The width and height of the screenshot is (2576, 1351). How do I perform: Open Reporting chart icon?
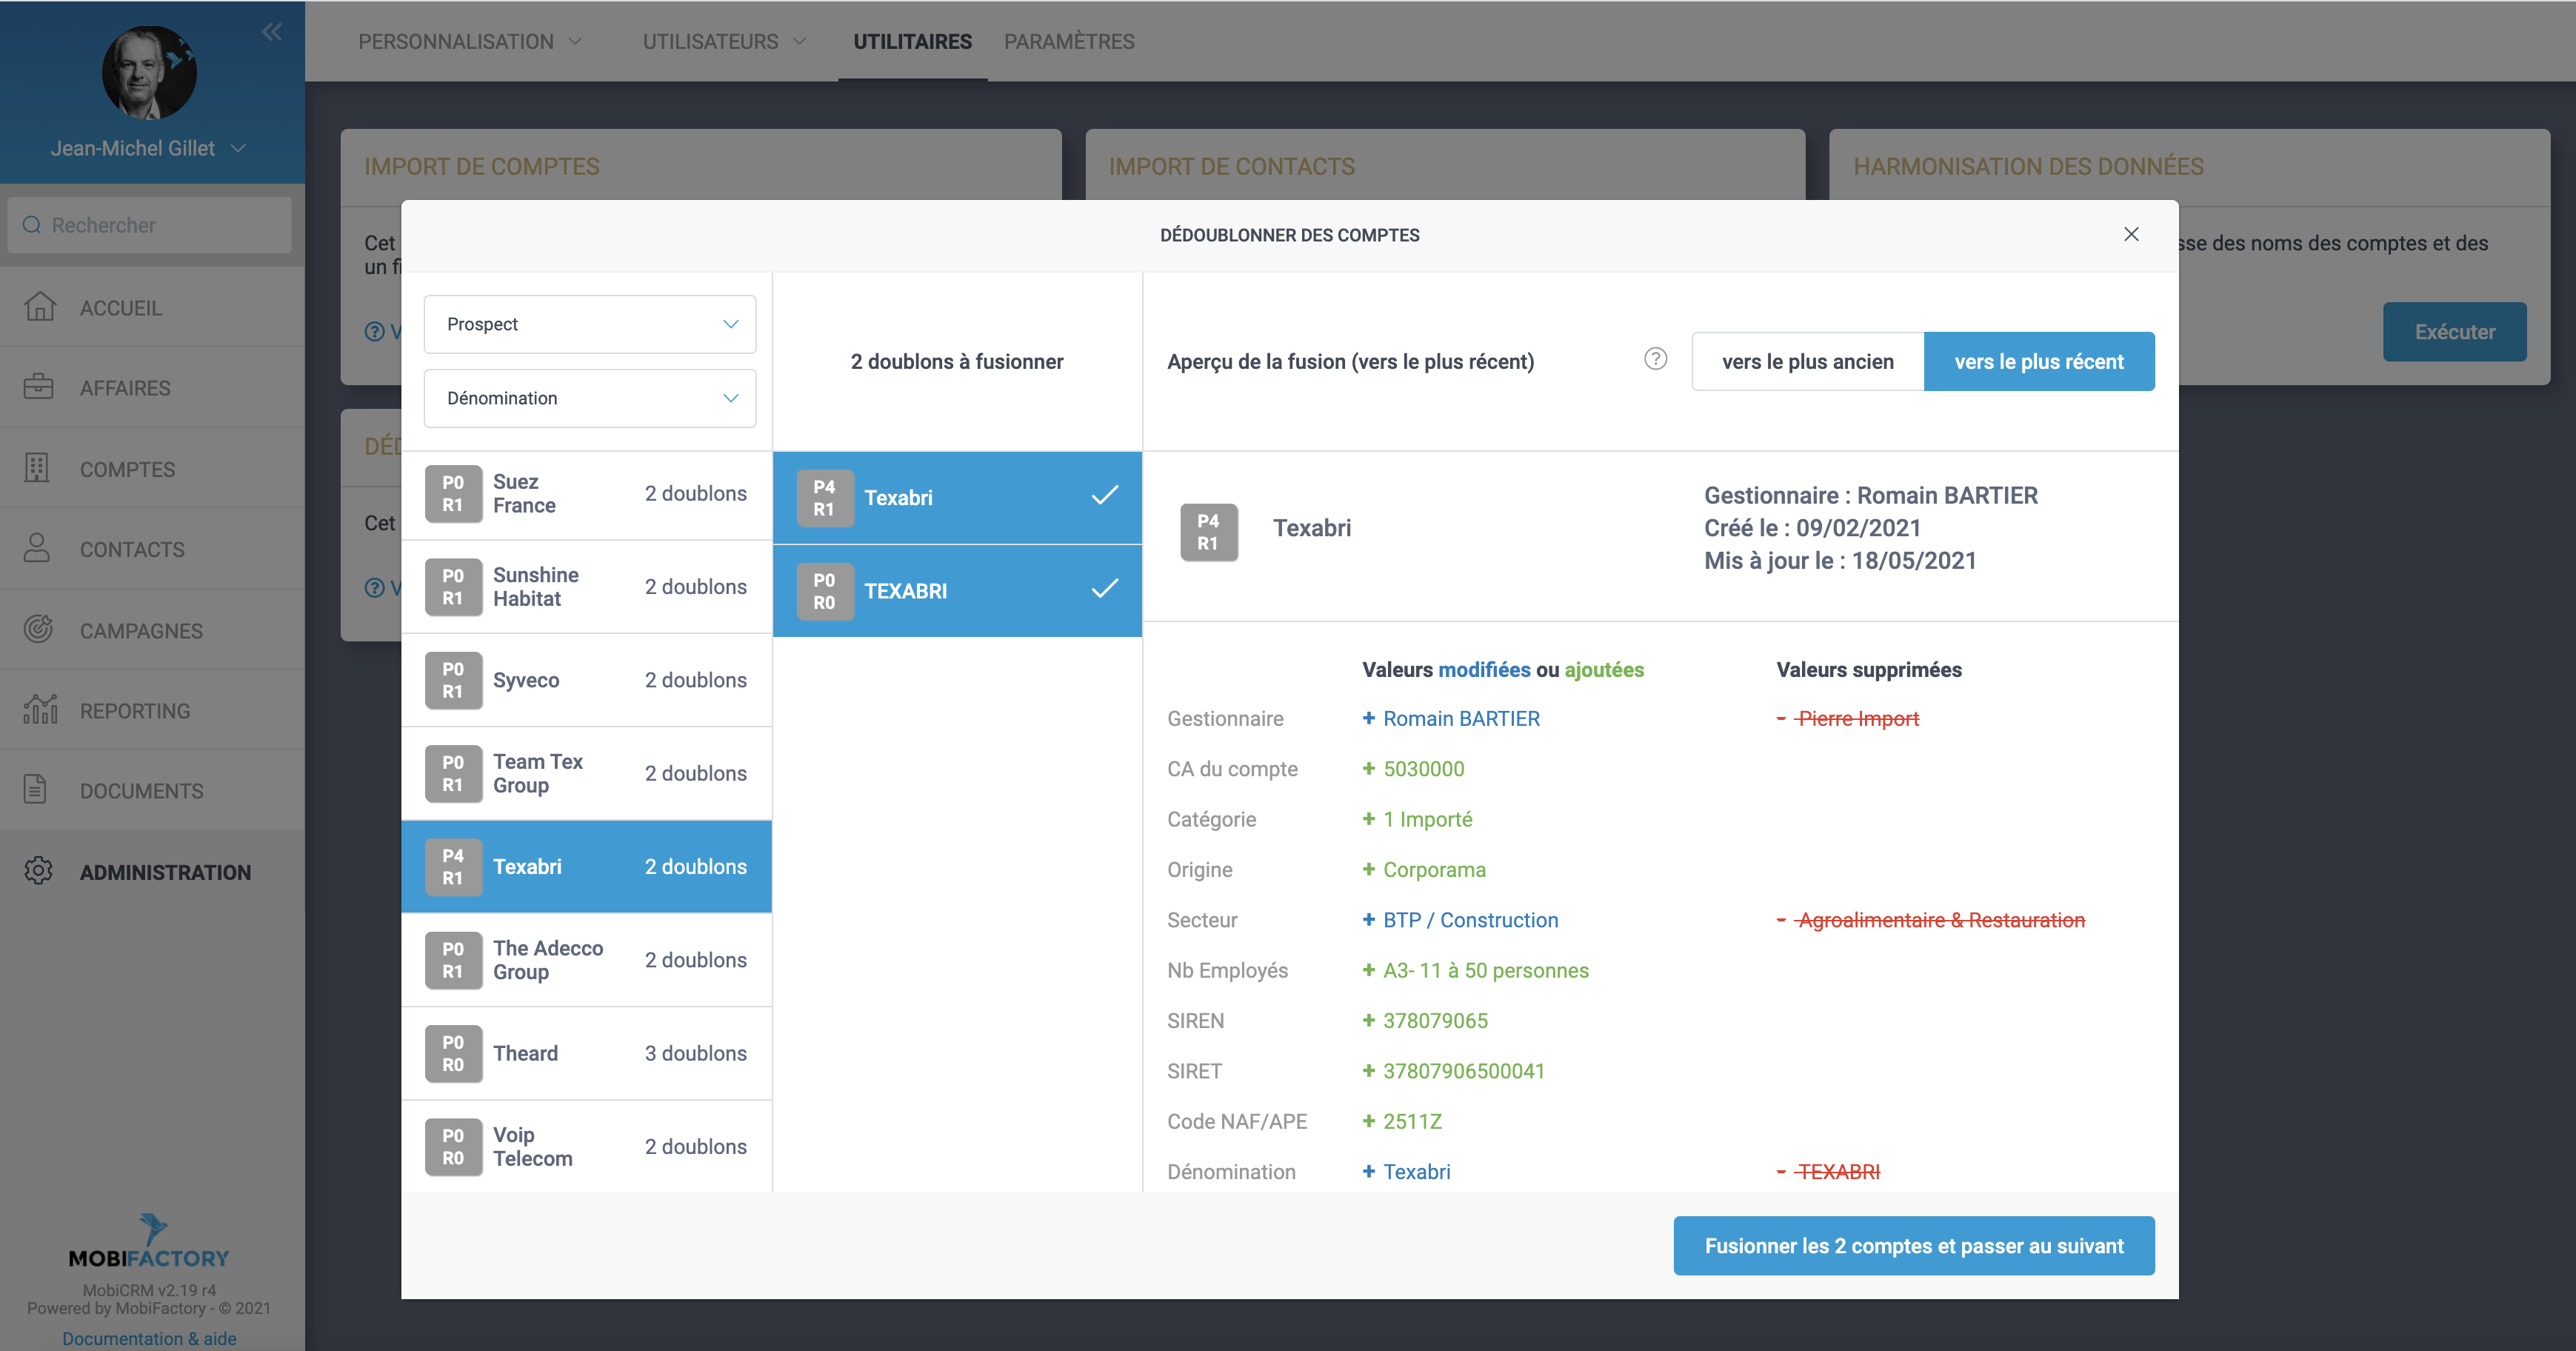[x=39, y=710]
